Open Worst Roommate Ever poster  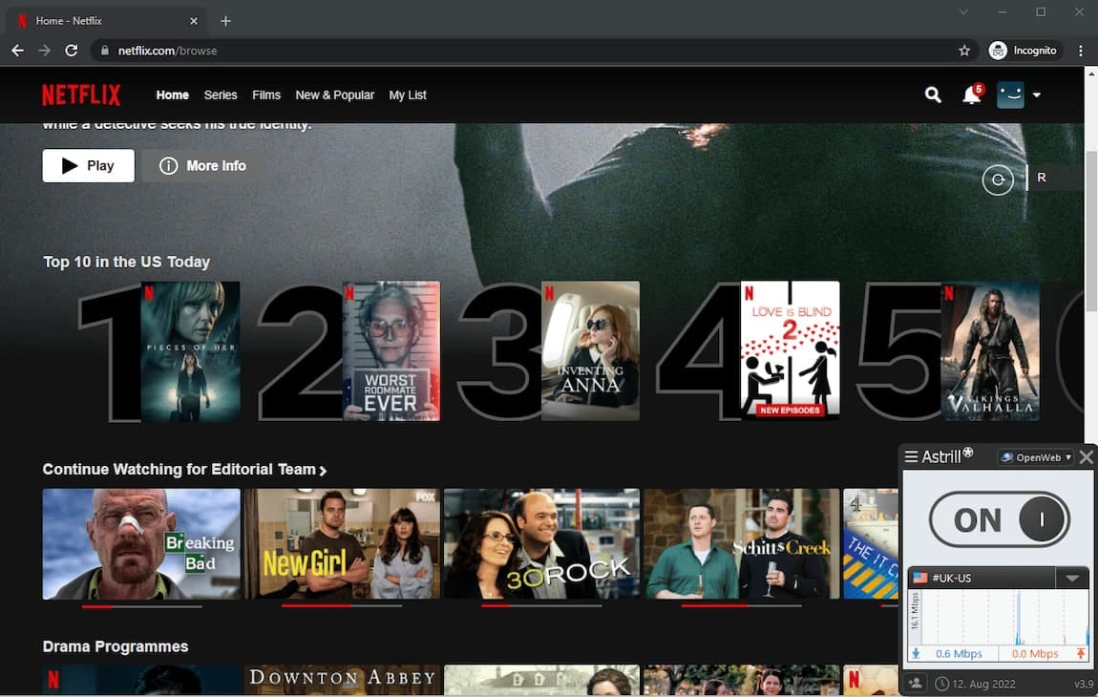point(391,351)
